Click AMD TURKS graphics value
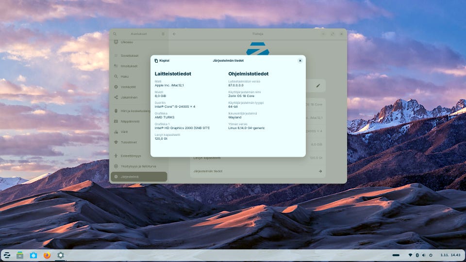The height and width of the screenshot is (262, 466). point(165,117)
